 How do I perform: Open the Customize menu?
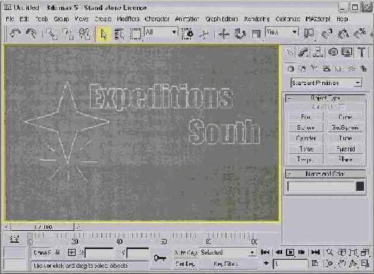click(288, 19)
